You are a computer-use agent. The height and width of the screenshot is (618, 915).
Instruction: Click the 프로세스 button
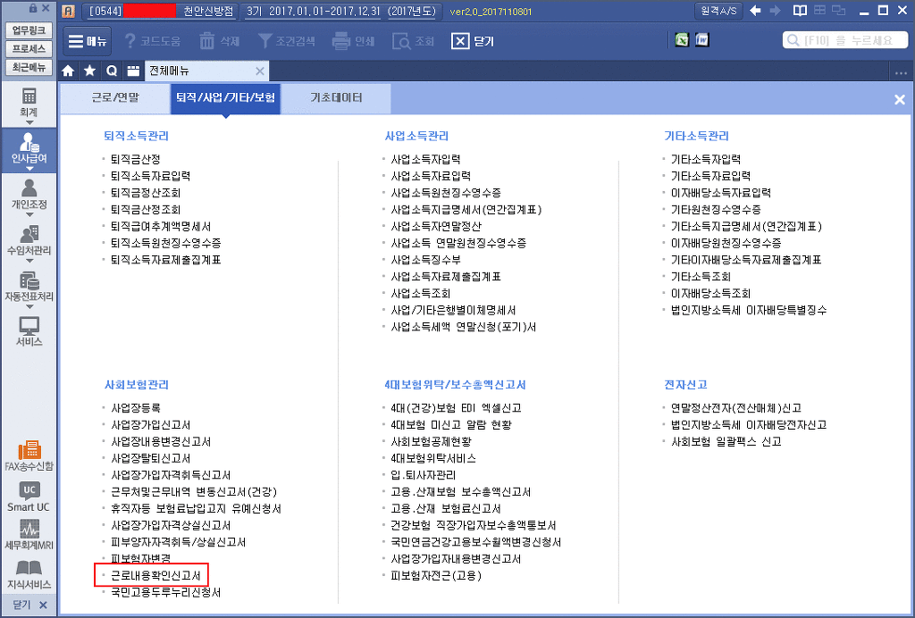[x=29, y=48]
